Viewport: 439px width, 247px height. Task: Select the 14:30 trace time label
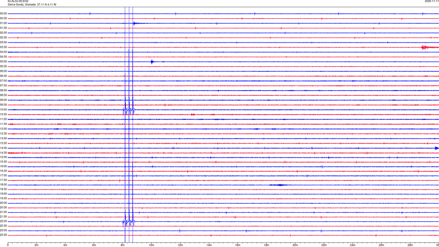point(3,153)
